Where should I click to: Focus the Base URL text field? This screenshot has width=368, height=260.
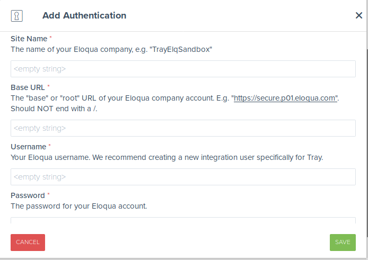point(183,128)
